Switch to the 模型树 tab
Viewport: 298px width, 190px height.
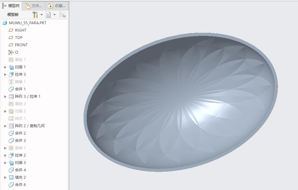[x=11, y=6]
